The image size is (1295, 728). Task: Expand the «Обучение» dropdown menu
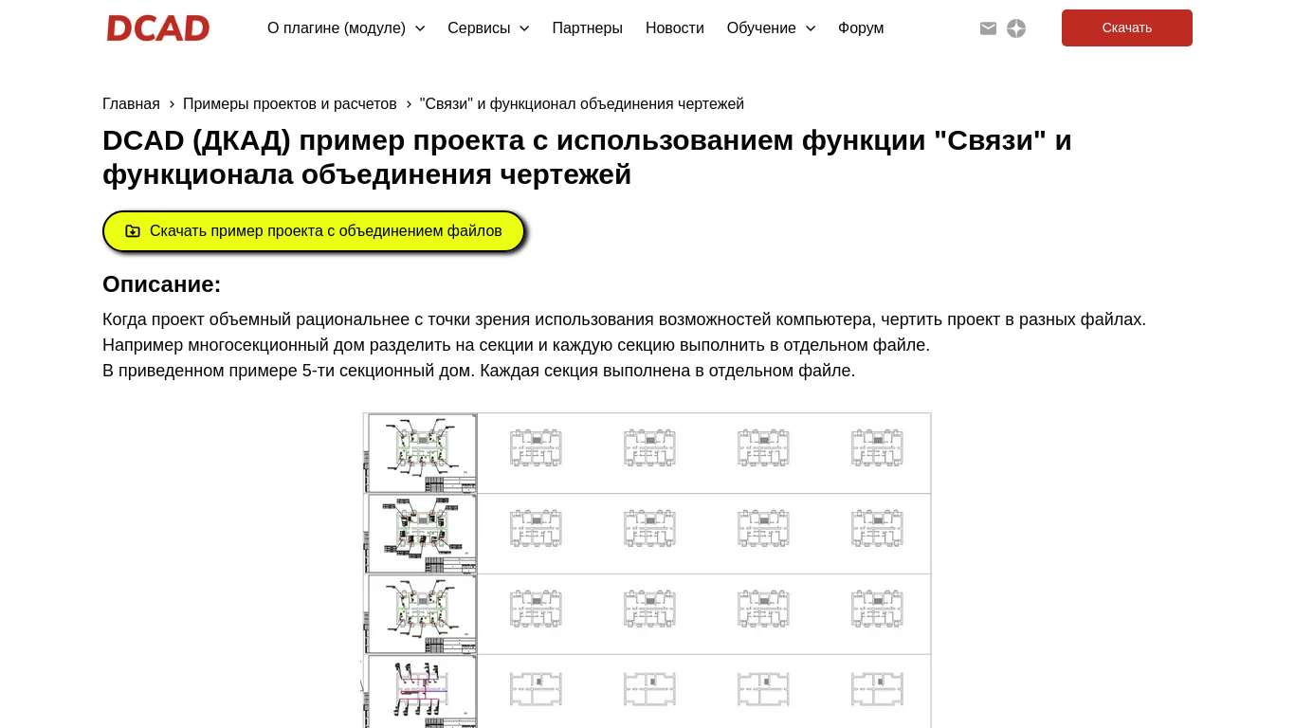771,28
